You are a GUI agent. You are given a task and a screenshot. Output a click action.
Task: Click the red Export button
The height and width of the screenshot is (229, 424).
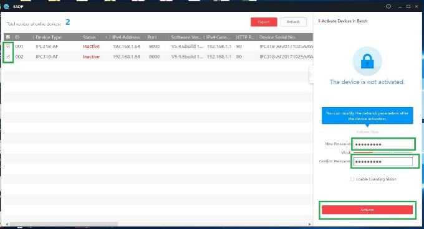click(264, 22)
